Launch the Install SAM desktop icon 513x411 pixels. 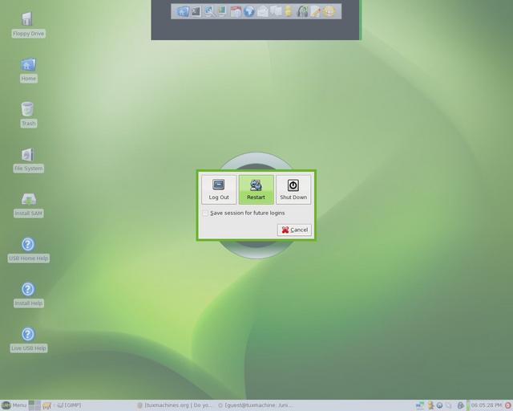point(29,205)
